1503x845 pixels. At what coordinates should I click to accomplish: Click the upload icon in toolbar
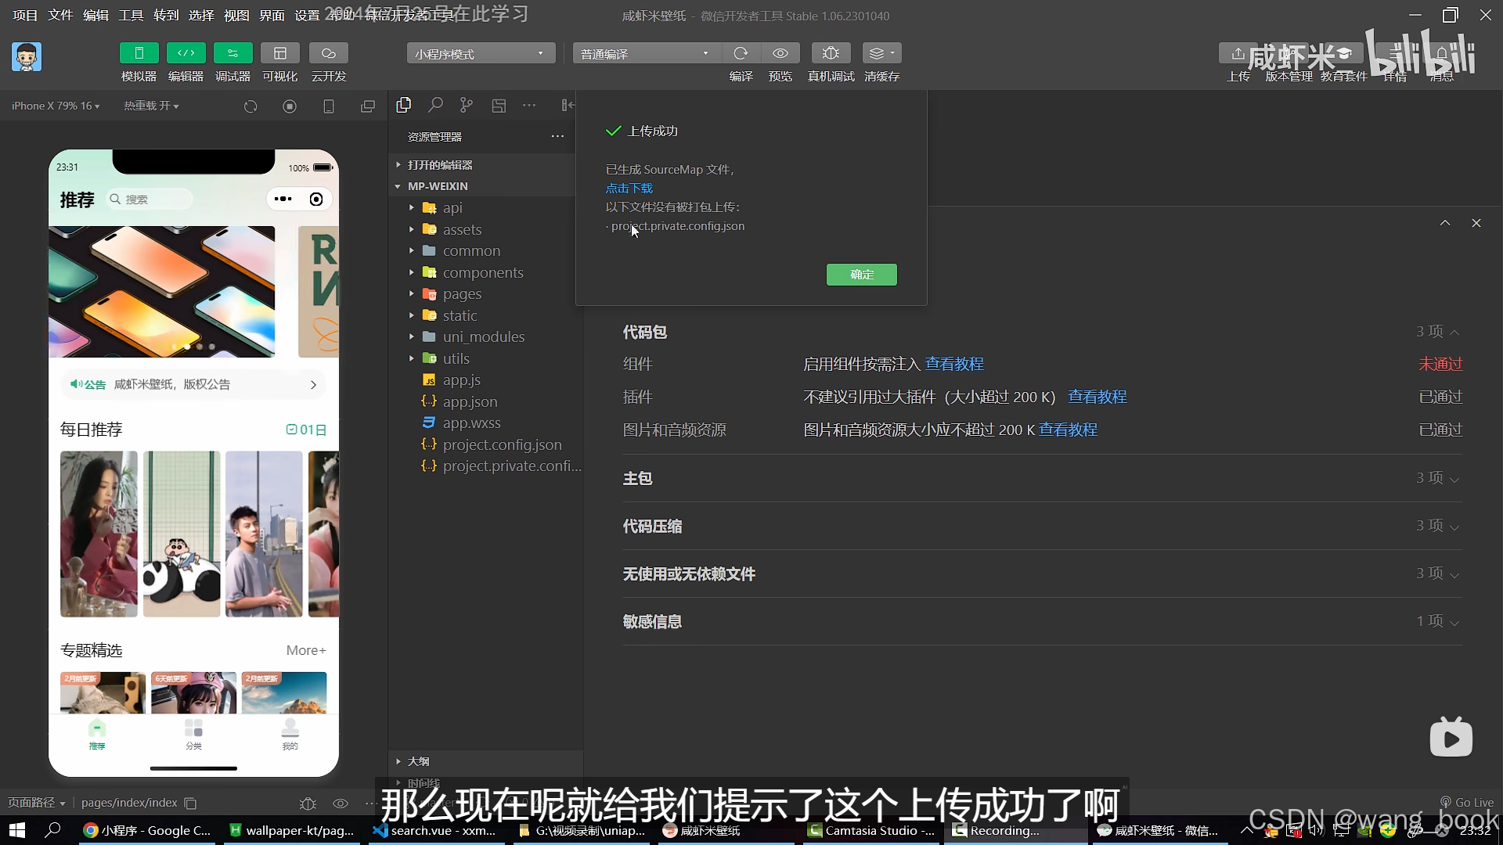(1238, 53)
